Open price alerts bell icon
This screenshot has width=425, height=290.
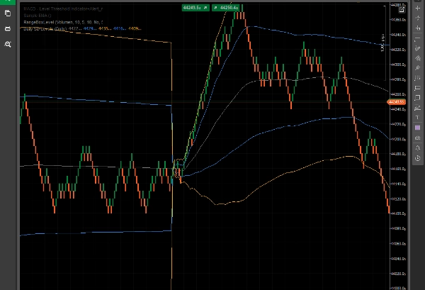click(x=418, y=148)
